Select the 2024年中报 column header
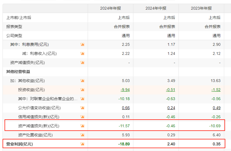231x151 pixels. click(156, 8)
